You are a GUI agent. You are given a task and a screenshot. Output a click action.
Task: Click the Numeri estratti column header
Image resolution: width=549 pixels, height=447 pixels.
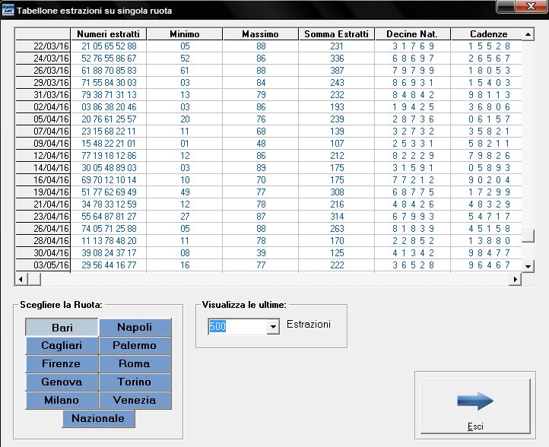point(108,34)
